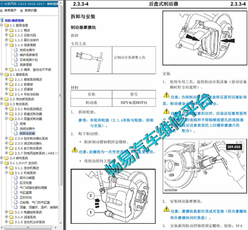Open the blue 参考 车轮和轮胎 link

[x=116, y=123]
